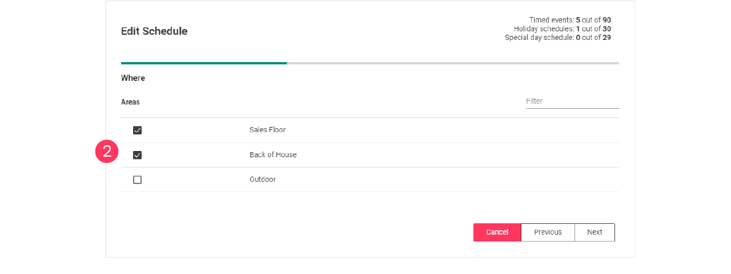Select the Outdoor area label
This screenshot has height=274, width=731.
pos(263,179)
